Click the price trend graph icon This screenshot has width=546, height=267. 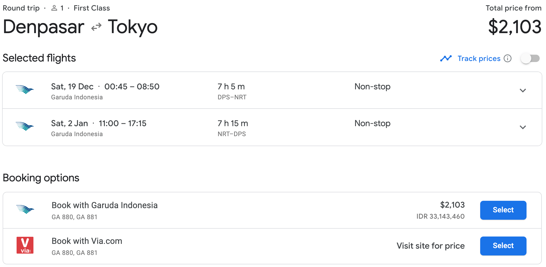point(446,58)
